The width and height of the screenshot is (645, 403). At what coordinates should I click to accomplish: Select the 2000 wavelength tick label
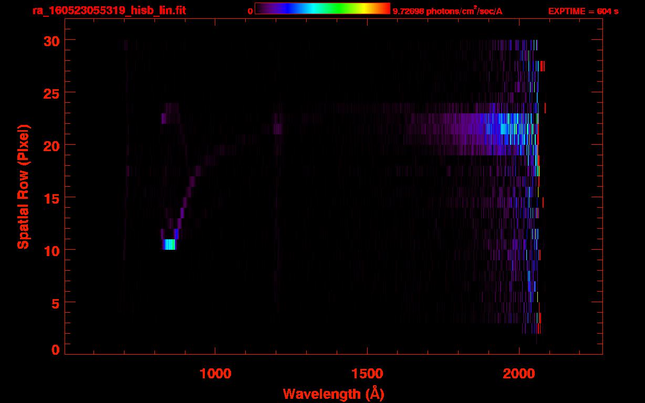coord(519,373)
